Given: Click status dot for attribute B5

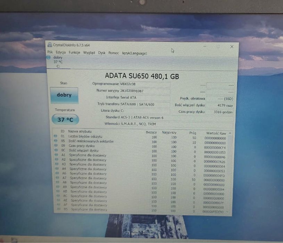Looking at the screenshot, I should coord(59,209).
